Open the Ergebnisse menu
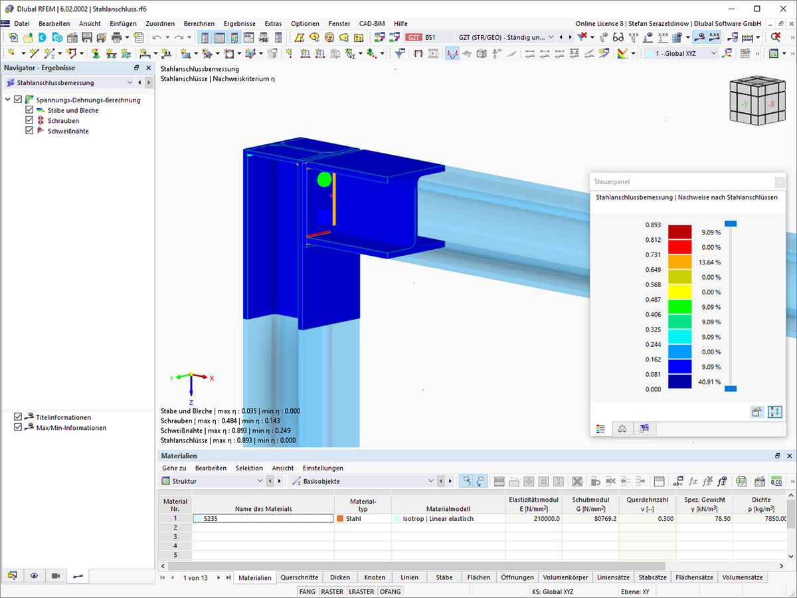 239,23
